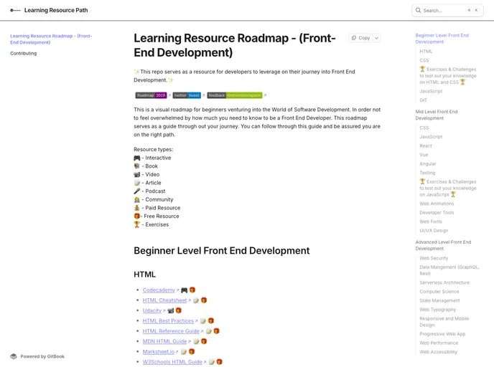Go to UI/UX Design in outline

click(434, 231)
